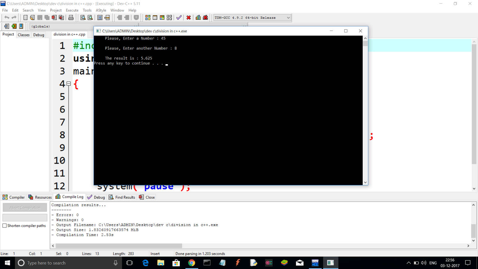Open the Project menu in menu bar

[x=56, y=10]
